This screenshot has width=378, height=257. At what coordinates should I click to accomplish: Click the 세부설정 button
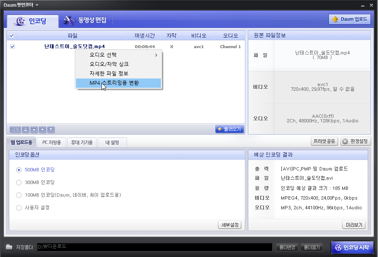[x=230, y=225]
